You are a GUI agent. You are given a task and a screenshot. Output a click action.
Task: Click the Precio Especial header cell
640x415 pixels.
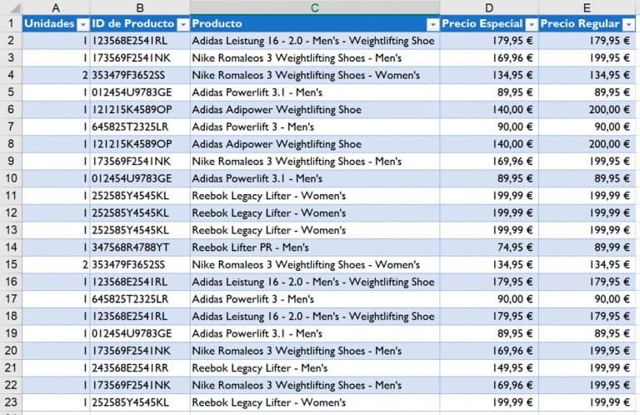pyautogui.click(x=489, y=23)
